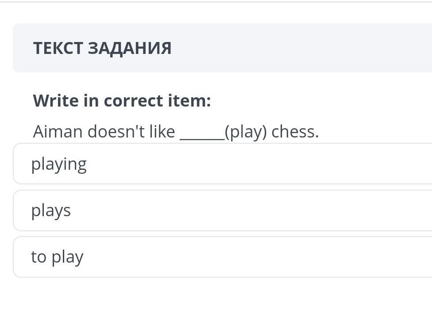This screenshot has width=432, height=317.
Task: Click the "(play)" hint in the sentence
Action: [x=246, y=132]
